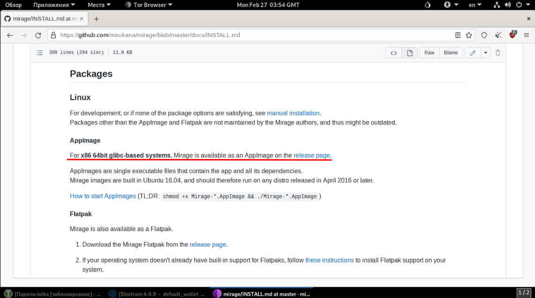Click the uBlock Origin extension icon
Screen dimensions: 535x298
click(512, 35)
